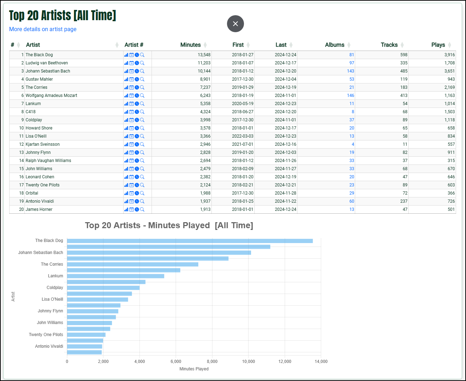Select last date 2024-12-04 for Mahler
Viewport: 466px width, 381px height.
click(285, 79)
